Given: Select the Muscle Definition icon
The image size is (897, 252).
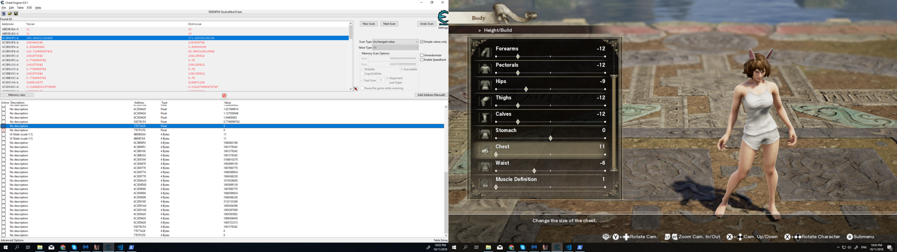Looking at the screenshot, I should click(485, 182).
